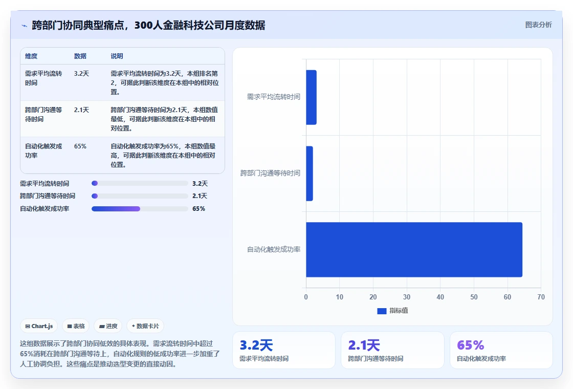Click the 说明 column header

click(x=117, y=56)
